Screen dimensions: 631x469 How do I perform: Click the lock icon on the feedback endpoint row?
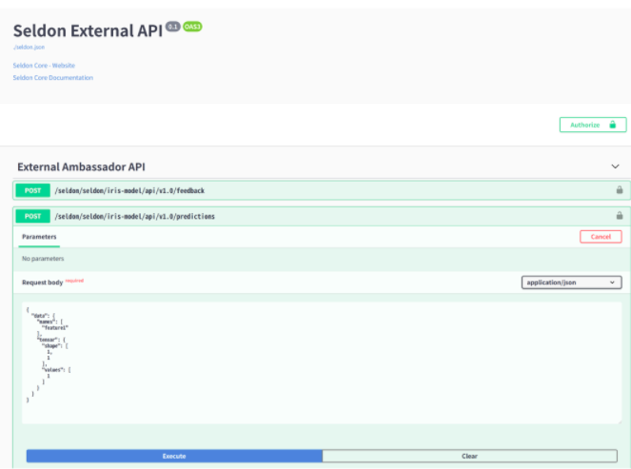620,190
